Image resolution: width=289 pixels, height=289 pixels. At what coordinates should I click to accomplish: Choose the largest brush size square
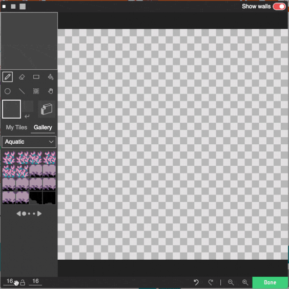click(23, 7)
